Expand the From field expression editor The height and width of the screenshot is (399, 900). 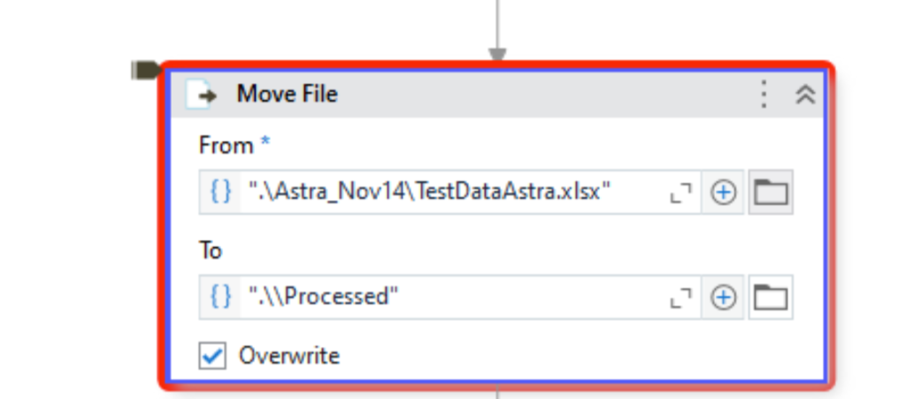pos(680,193)
